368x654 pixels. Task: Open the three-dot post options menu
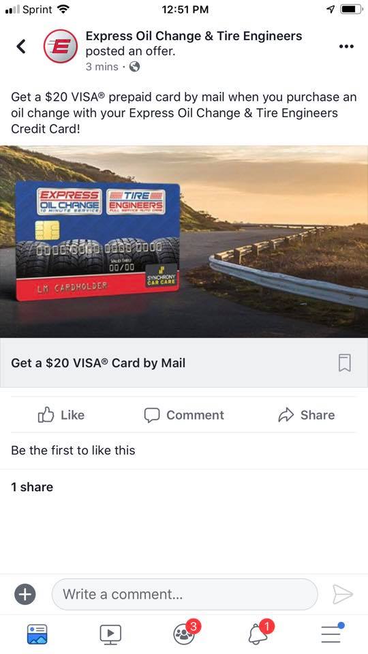(x=346, y=46)
